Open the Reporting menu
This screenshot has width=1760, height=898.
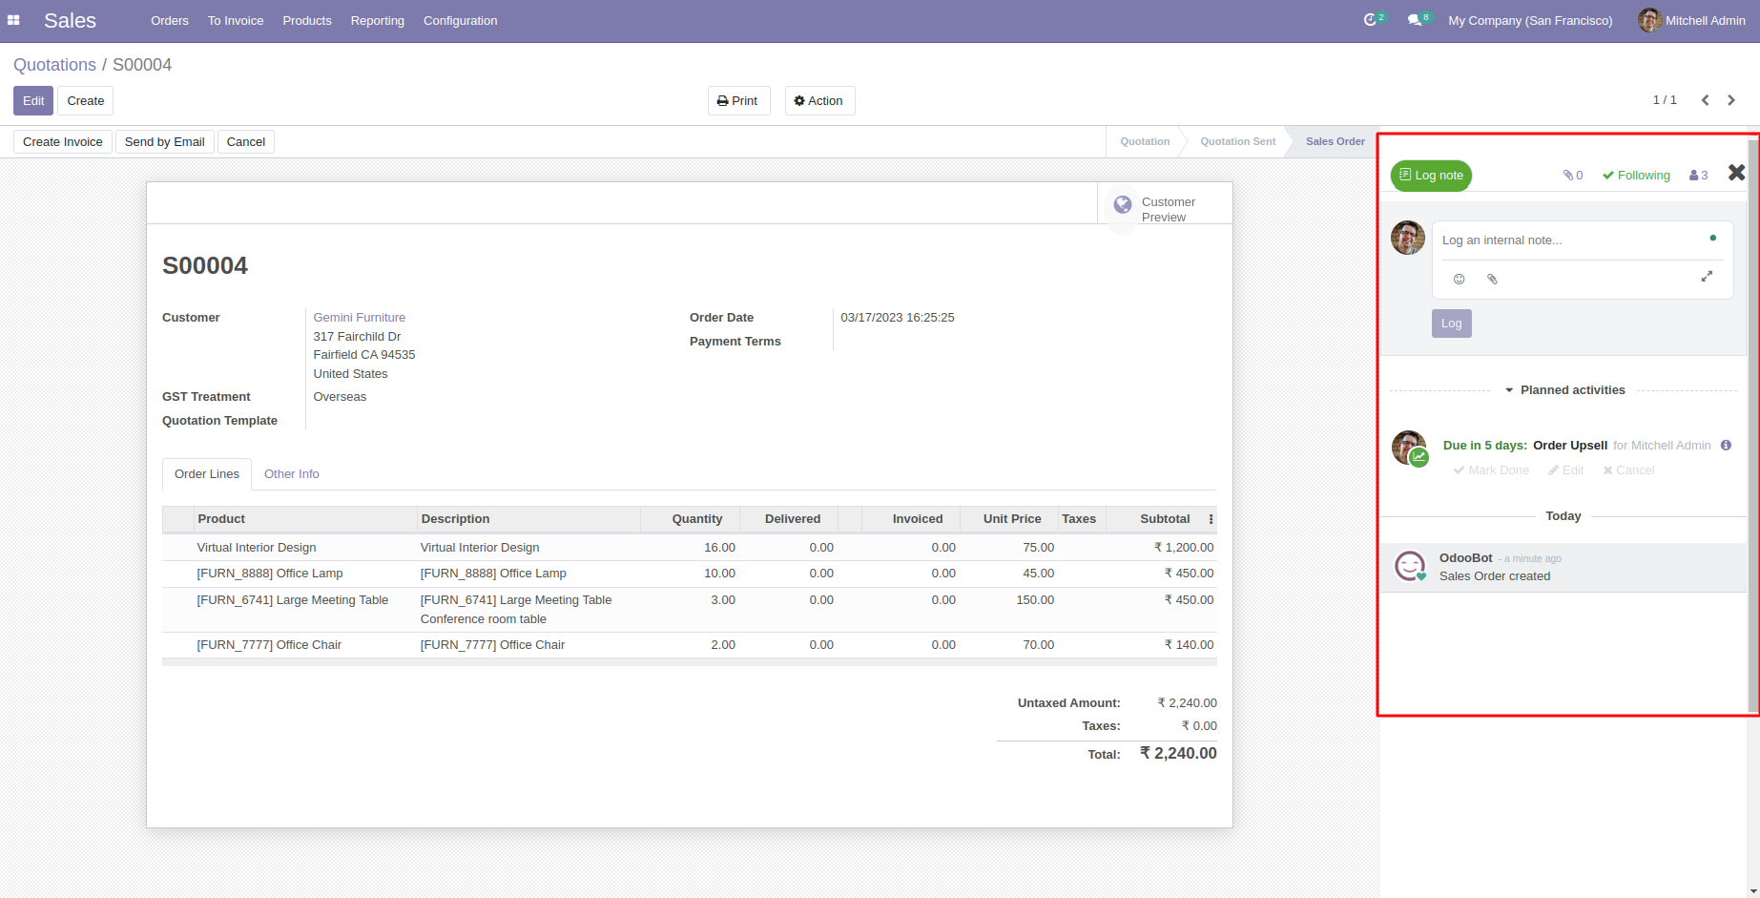coord(377,21)
